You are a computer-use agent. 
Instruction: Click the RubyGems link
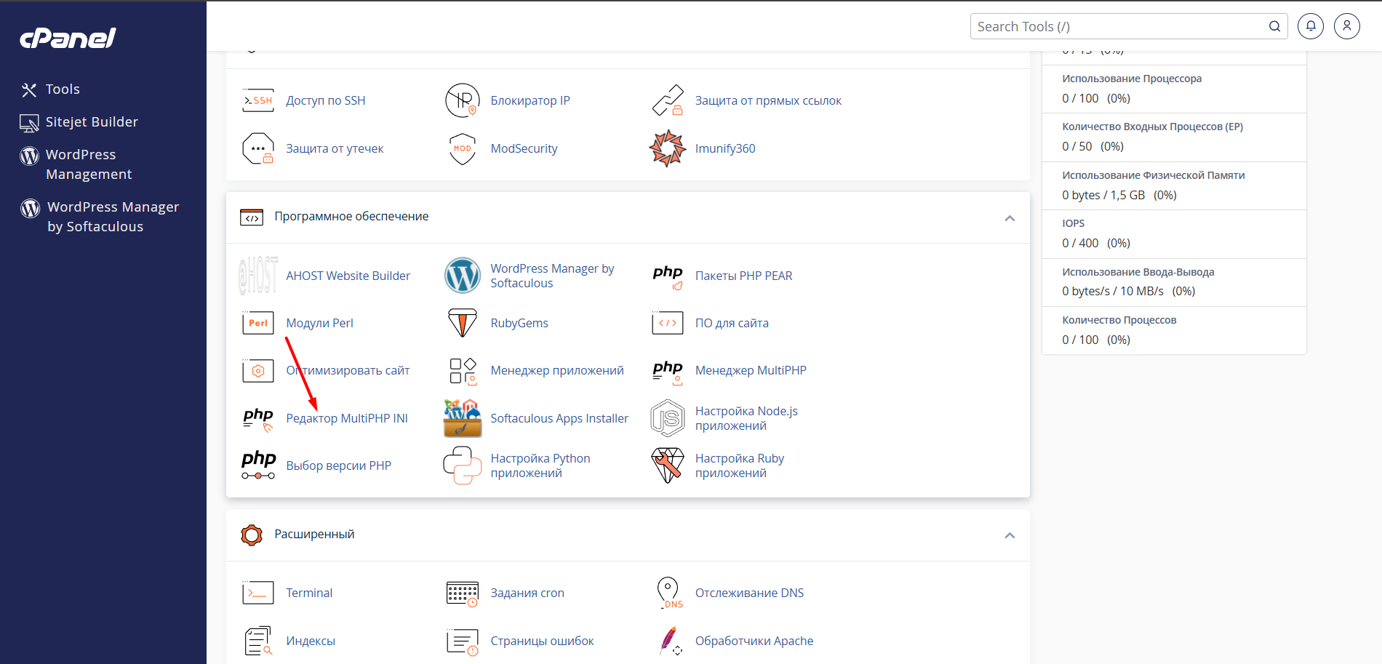coord(519,323)
